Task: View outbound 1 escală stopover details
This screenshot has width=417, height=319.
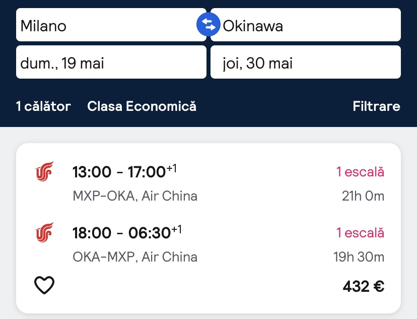Action: pyautogui.click(x=360, y=172)
